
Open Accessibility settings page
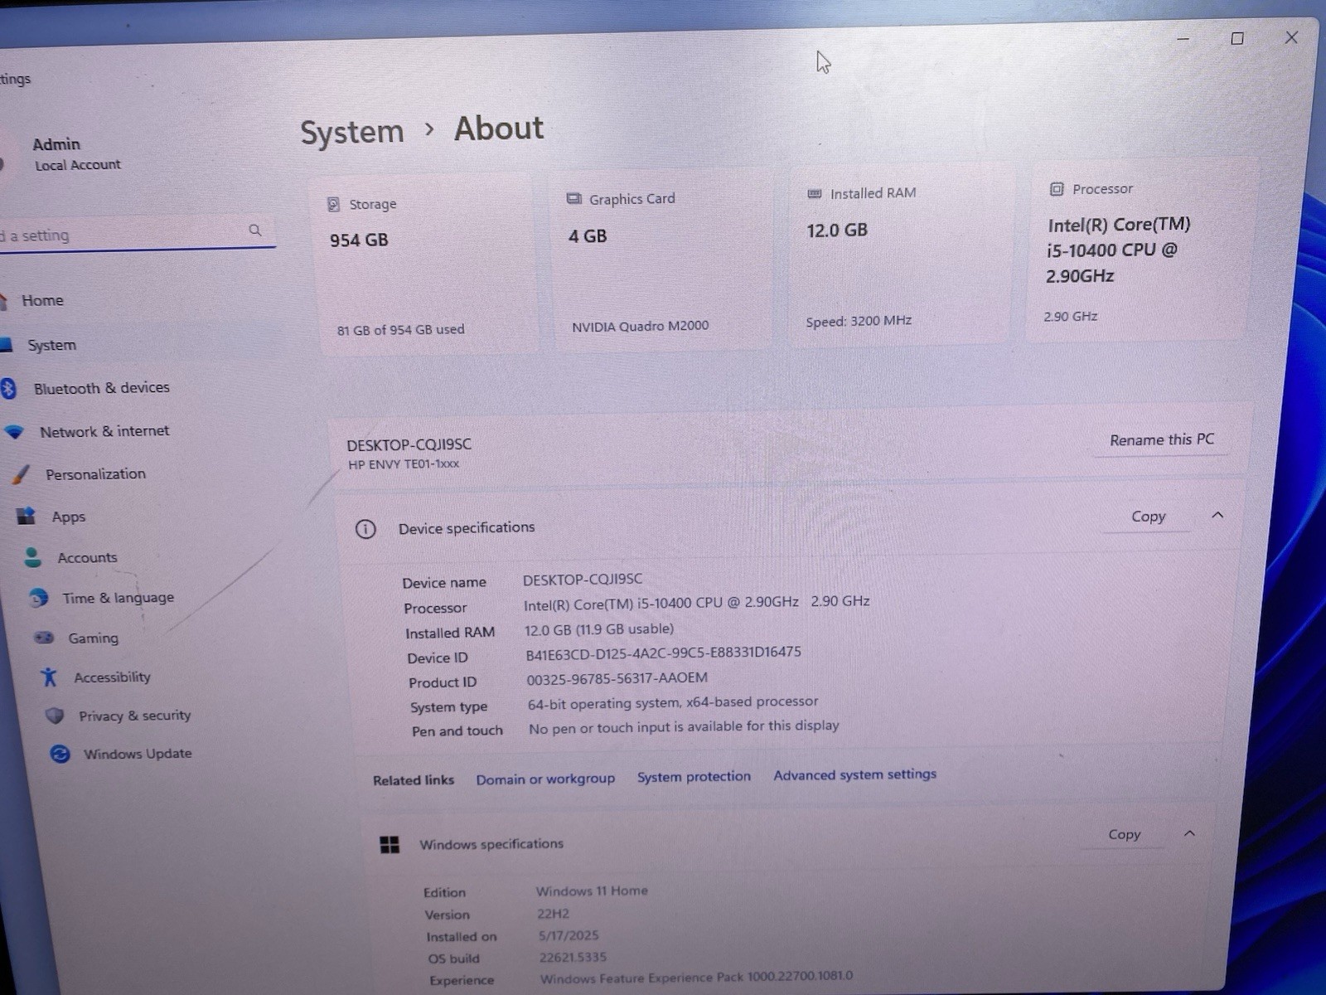[x=112, y=677]
